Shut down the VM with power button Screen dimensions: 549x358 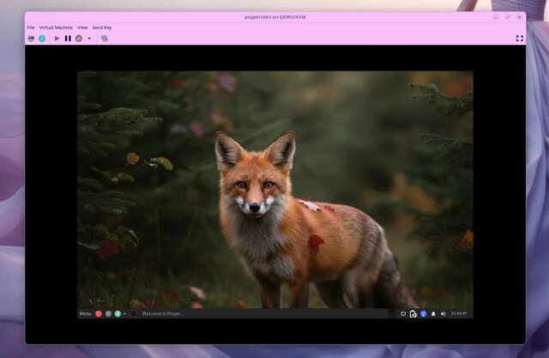79,39
